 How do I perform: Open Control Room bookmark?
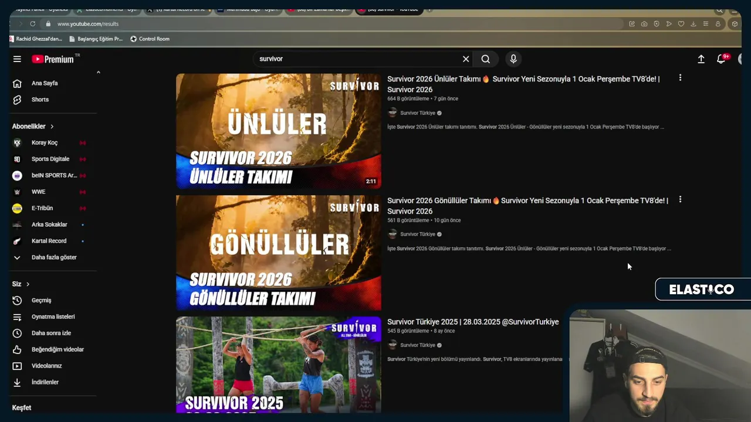point(150,39)
